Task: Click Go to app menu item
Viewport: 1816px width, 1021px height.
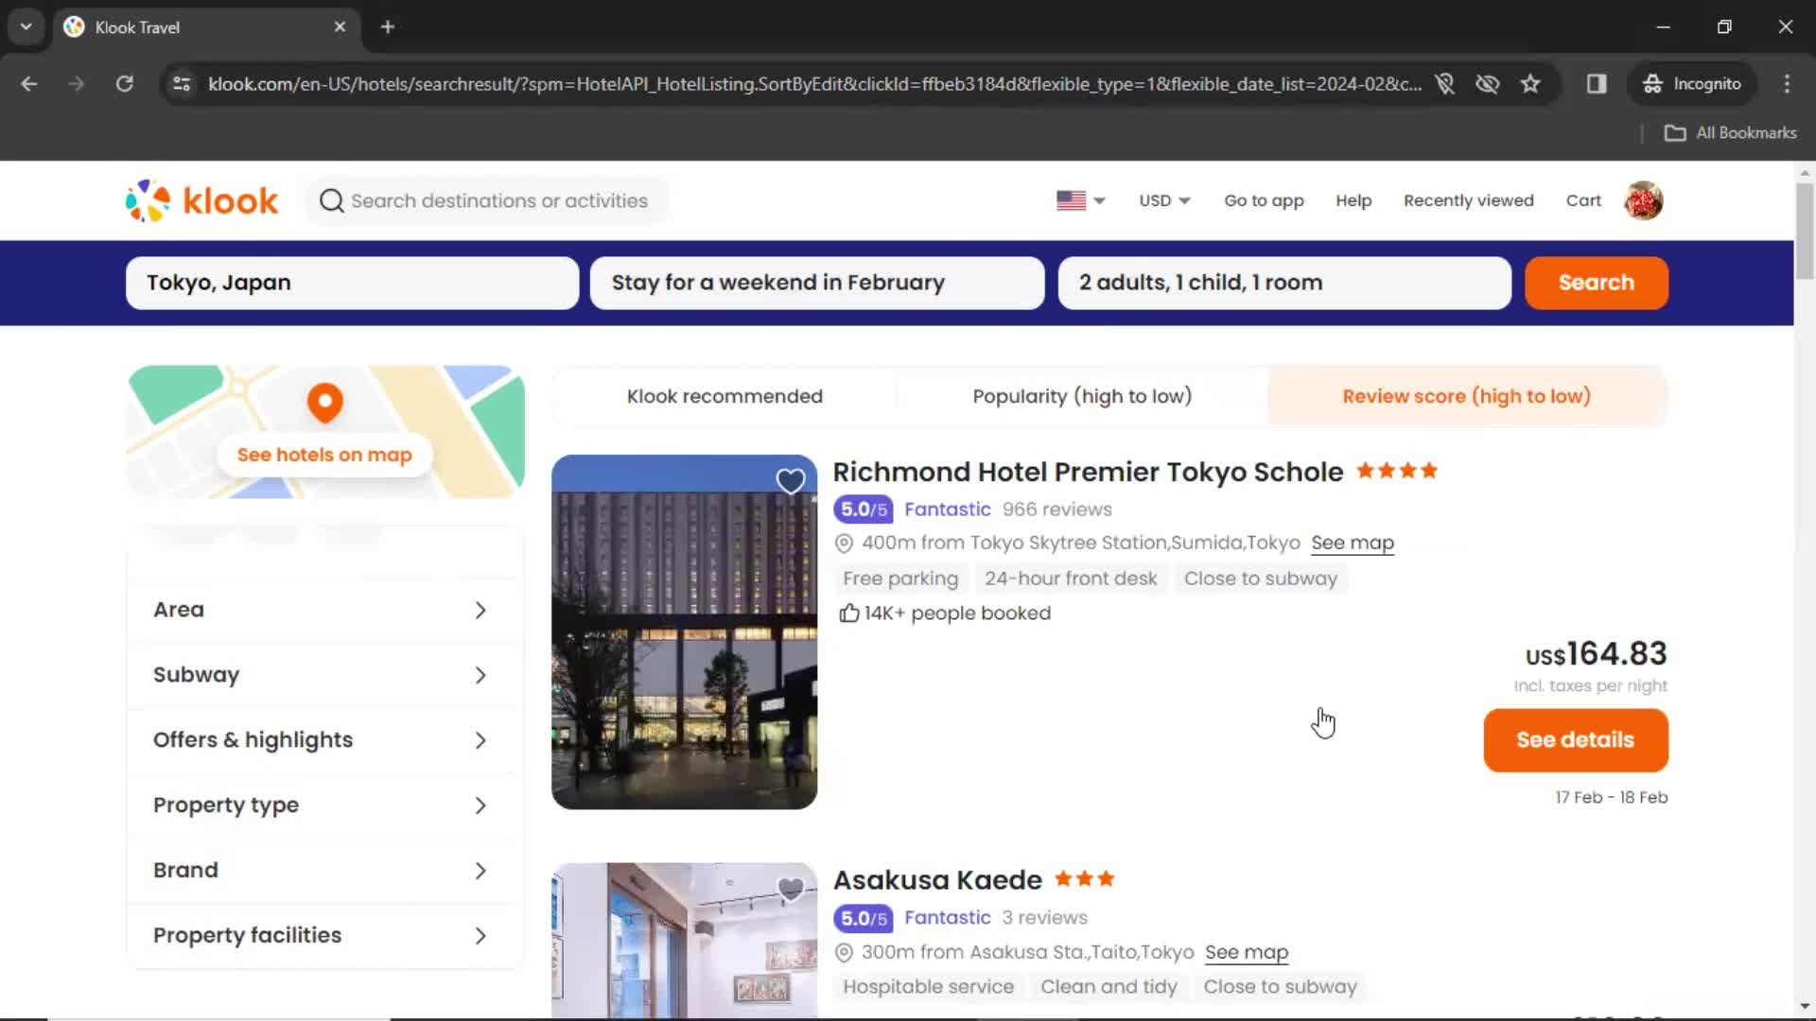Action: tap(1264, 200)
